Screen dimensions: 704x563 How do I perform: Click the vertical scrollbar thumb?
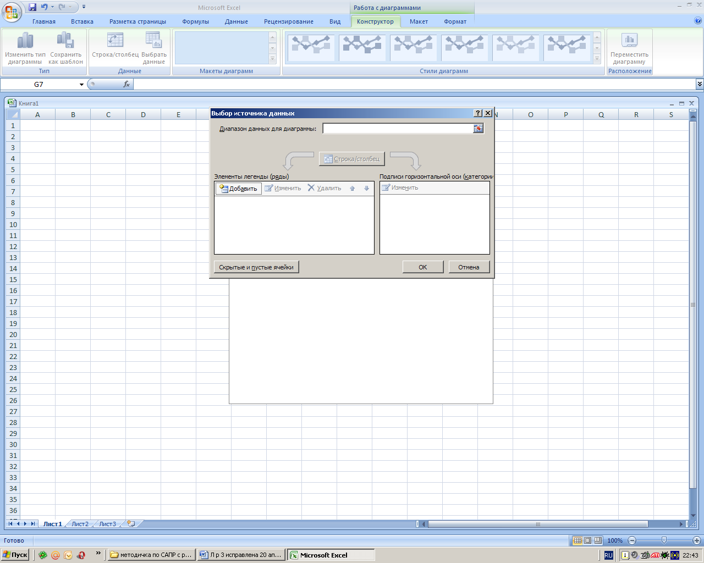pyautogui.click(x=693, y=305)
